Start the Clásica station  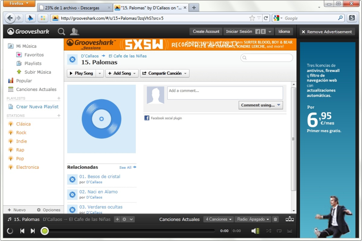(x=19, y=124)
